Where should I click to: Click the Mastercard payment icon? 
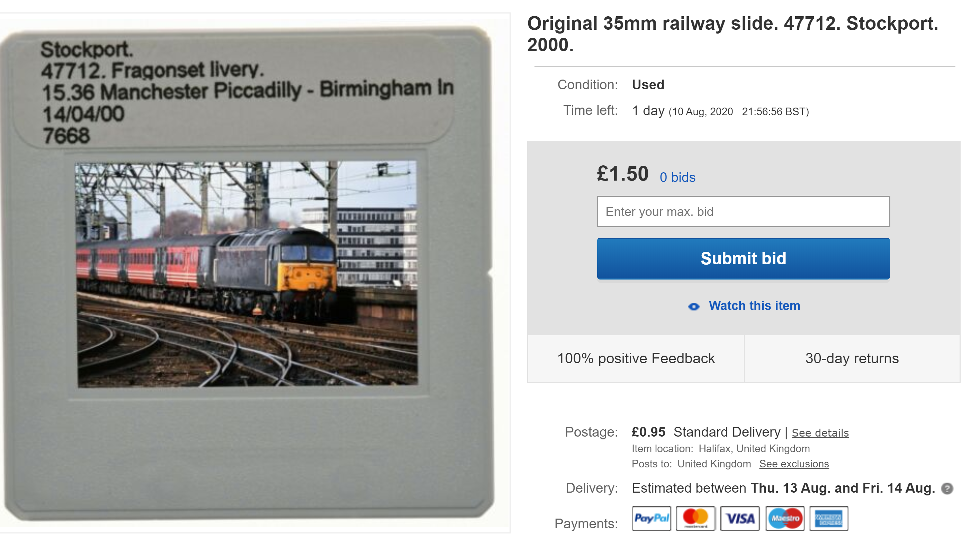(x=695, y=518)
